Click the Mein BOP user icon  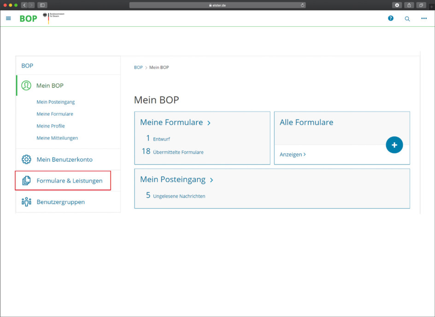click(x=26, y=86)
